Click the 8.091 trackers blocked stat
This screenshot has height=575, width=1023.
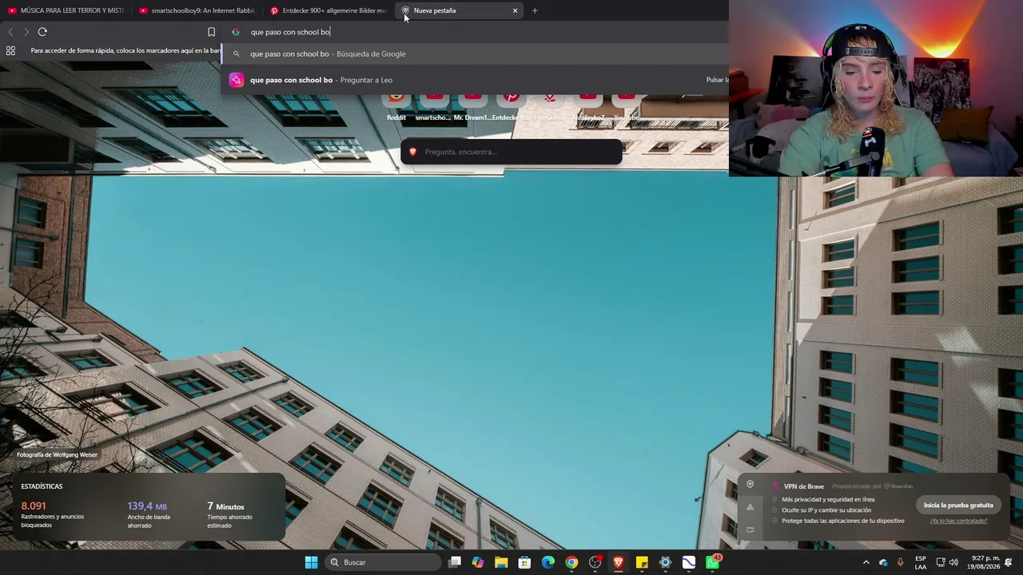[53, 514]
